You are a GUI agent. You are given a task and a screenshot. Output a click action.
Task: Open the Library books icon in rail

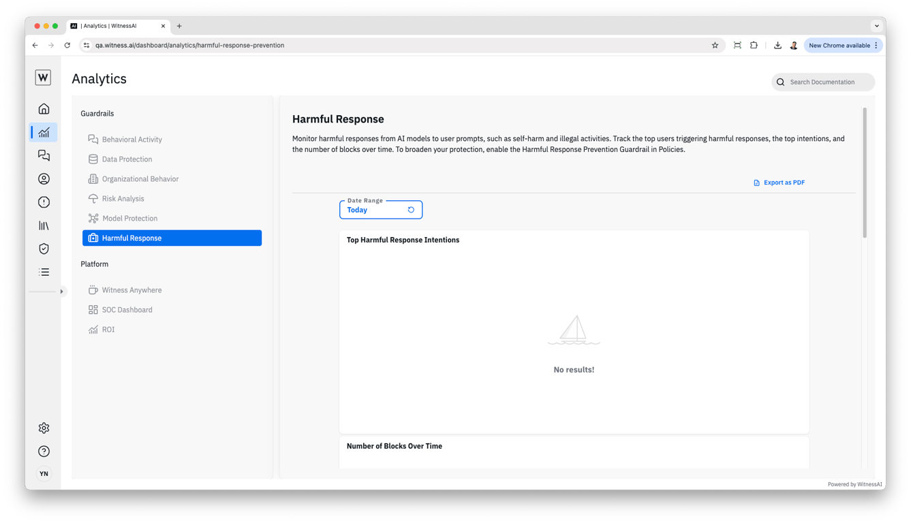44,225
